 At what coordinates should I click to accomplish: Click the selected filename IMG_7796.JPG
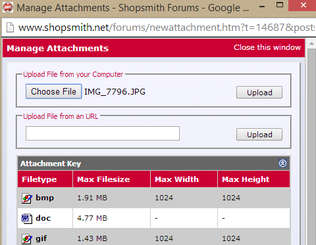(115, 92)
